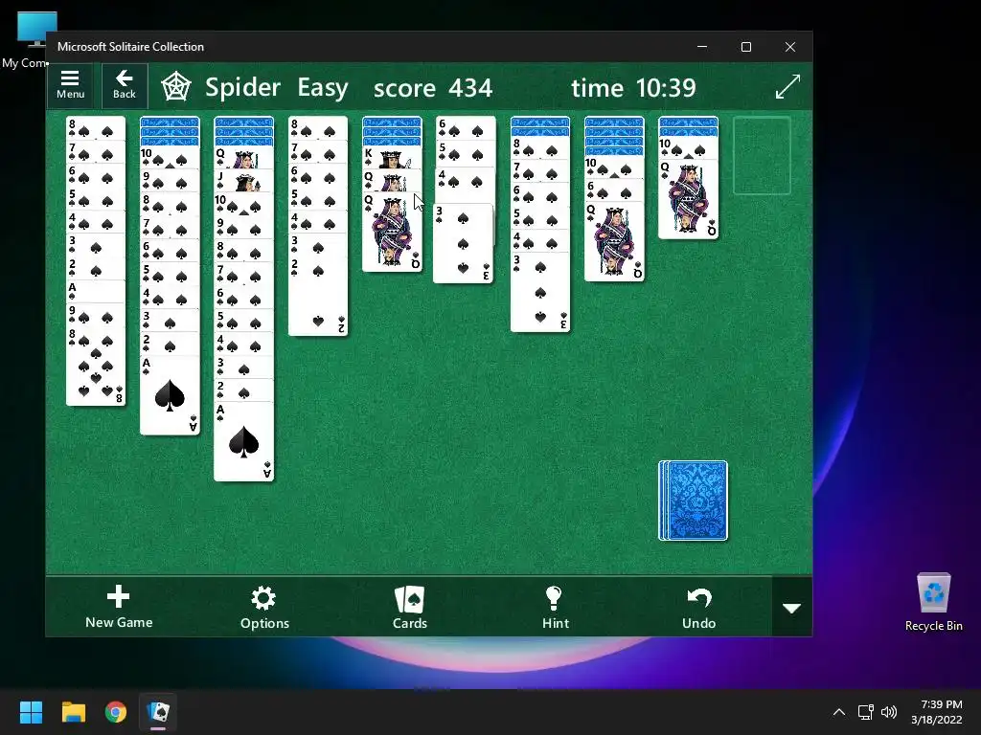Image resolution: width=981 pixels, height=735 pixels.
Task: Minimize the Microsoft Solitaire Collection window
Action: [702, 47]
